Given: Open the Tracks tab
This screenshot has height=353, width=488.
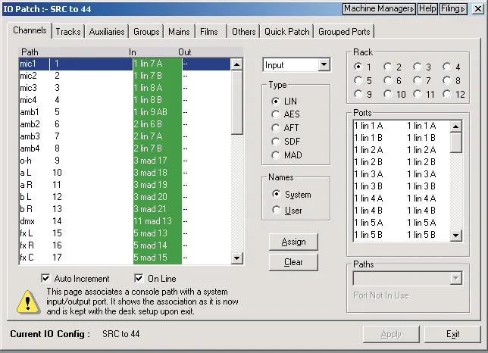Looking at the screenshot, I should coord(68,31).
